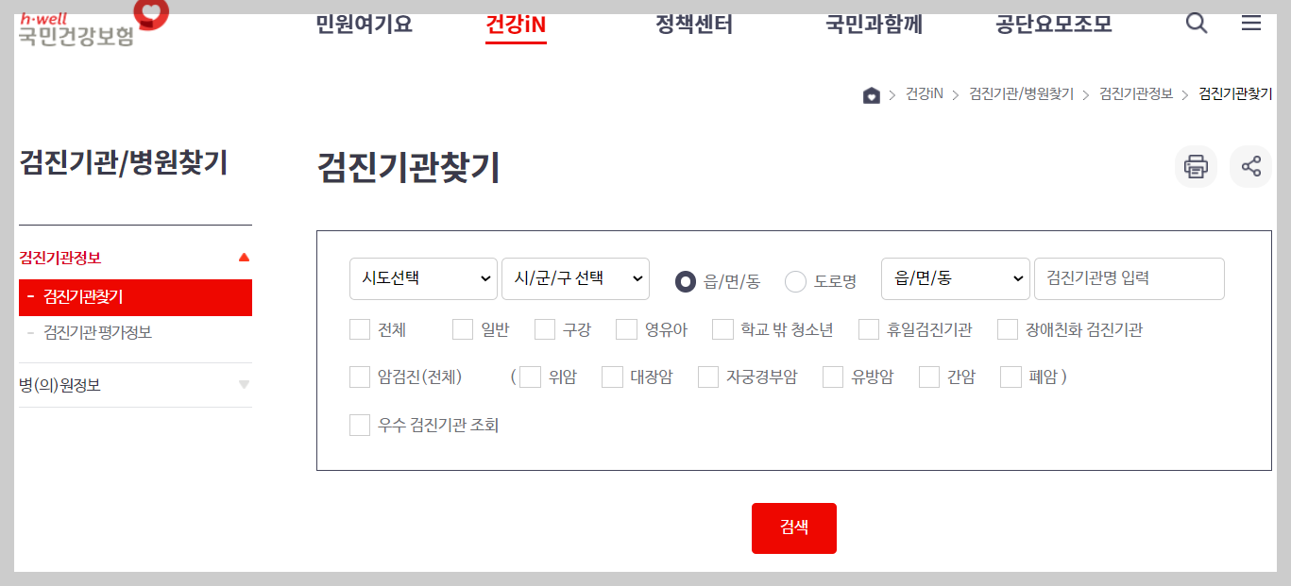Enable the 휴일검진기관 checkbox

(x=868, y=329)
